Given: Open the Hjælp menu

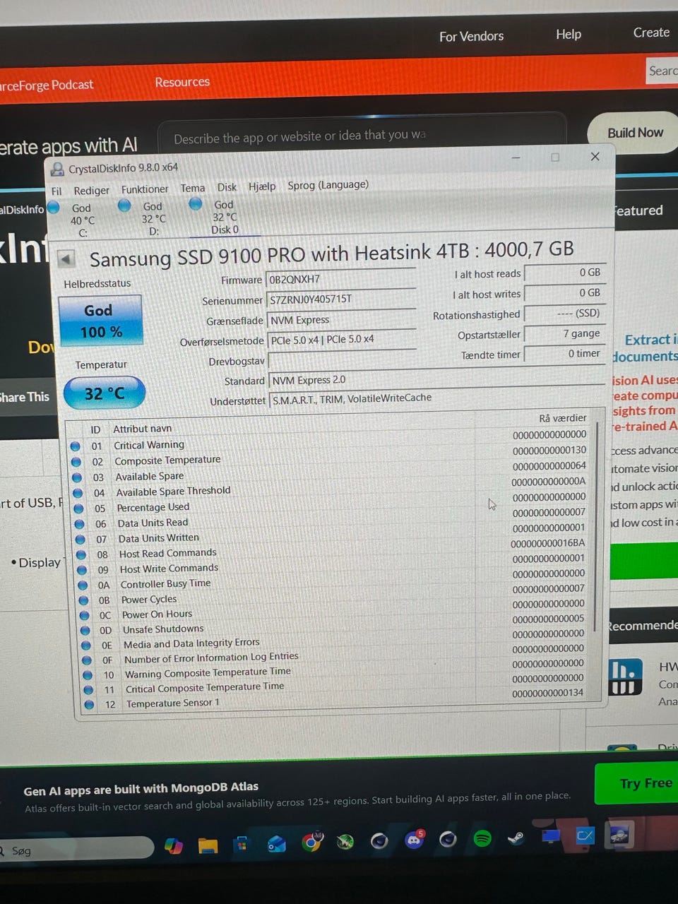Looking at the screenshot, I should pos(262,186).
